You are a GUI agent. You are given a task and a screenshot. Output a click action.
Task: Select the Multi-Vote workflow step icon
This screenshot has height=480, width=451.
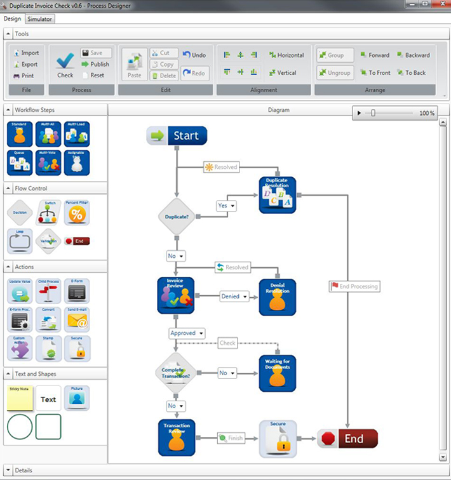click(x=48, y=163)
